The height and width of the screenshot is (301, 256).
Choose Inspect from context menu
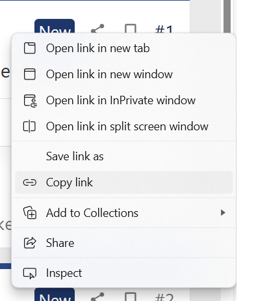click(124, 273)
